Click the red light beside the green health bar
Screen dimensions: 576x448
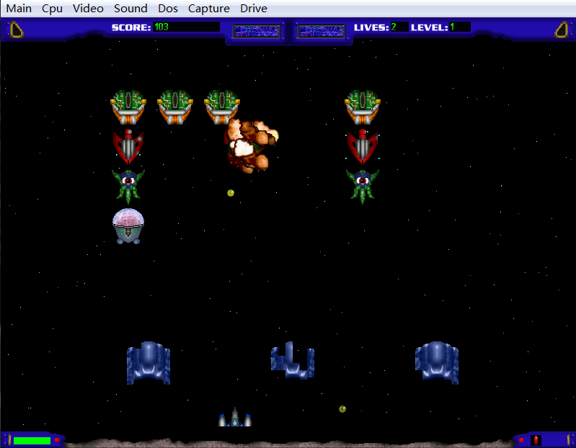pos(57,440)
